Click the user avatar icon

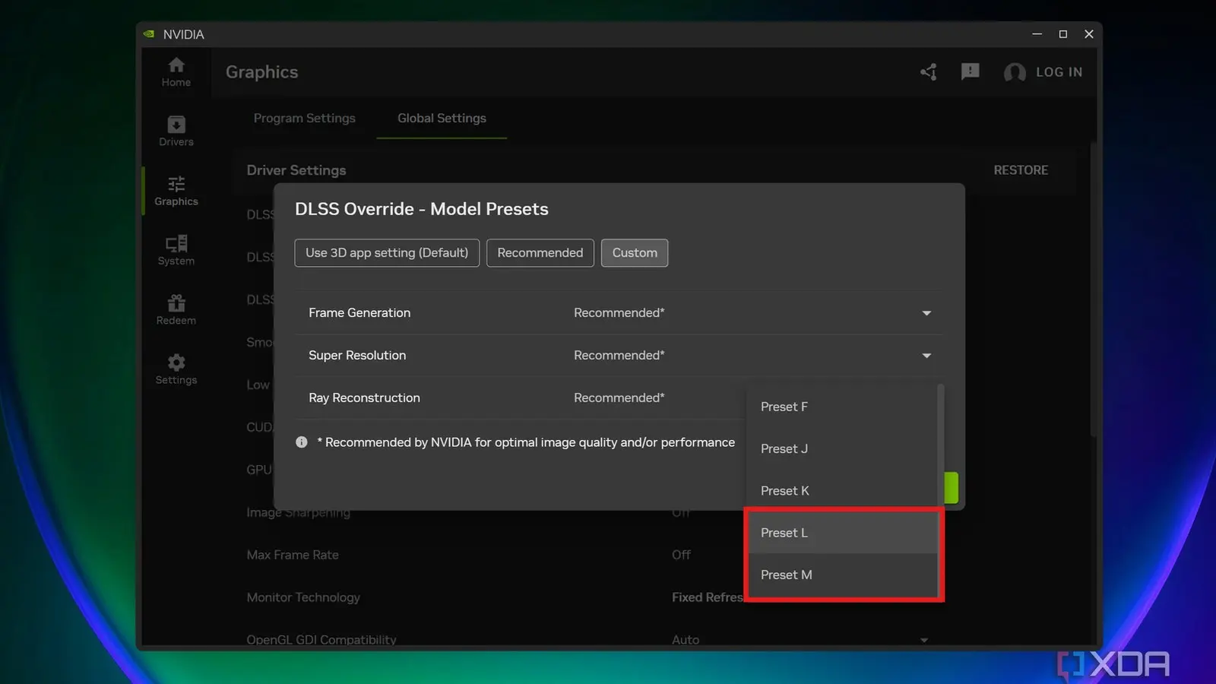coord(1015,72)
